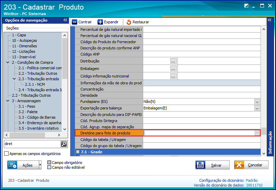Click the Densidade input field
This screenshot has width=276, height=190.
(x=202, y=95)
